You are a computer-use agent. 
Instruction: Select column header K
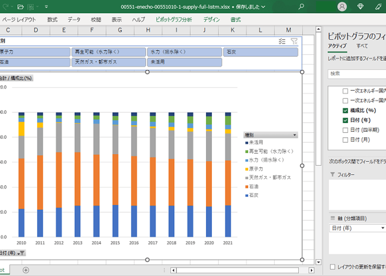pos(232,30)
